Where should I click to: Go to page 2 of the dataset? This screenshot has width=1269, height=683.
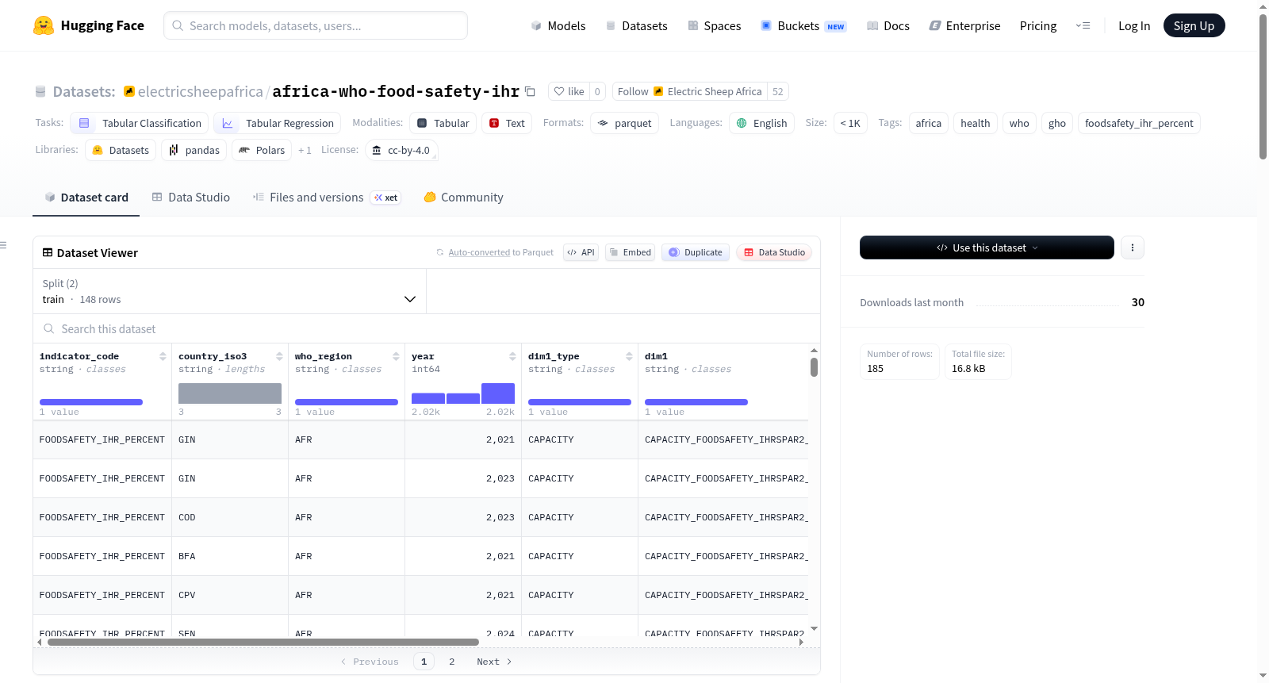(452, 662)
